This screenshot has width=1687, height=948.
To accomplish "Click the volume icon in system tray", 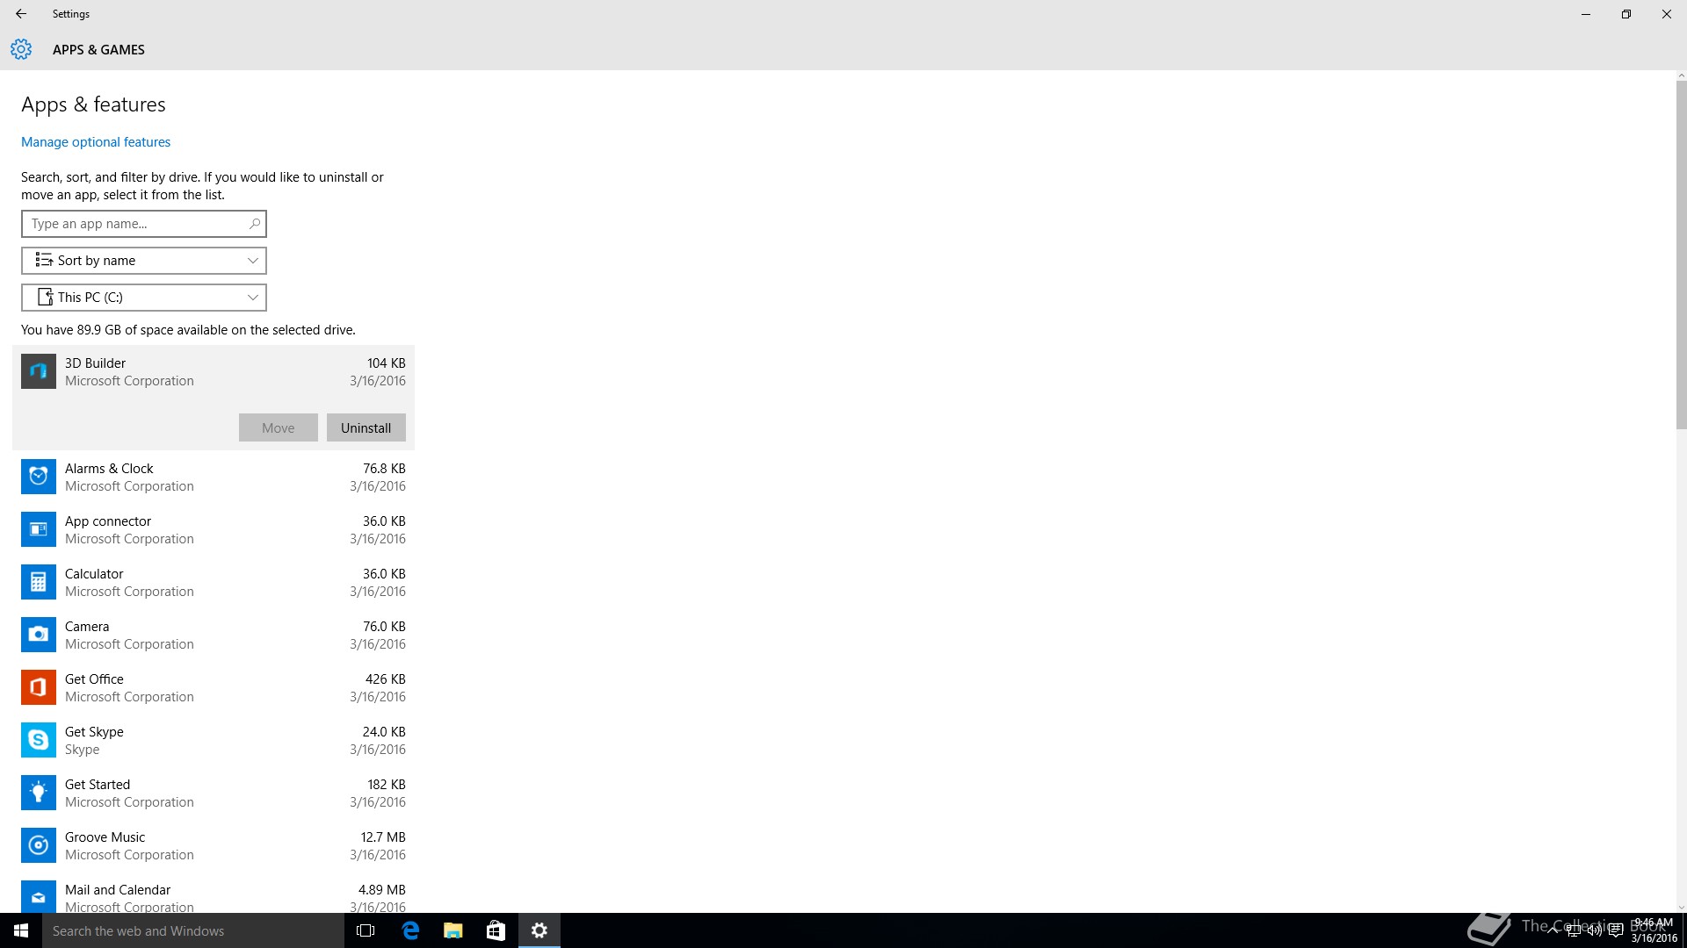I will [1594, 930].
